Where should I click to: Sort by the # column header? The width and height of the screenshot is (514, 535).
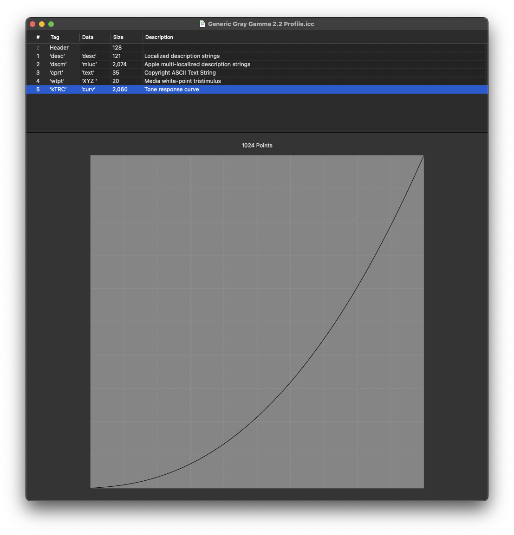(38, 37)
